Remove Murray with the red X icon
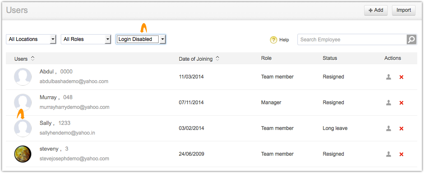Image resolution: width=424 pixels, height=173 pixels. 401,103
